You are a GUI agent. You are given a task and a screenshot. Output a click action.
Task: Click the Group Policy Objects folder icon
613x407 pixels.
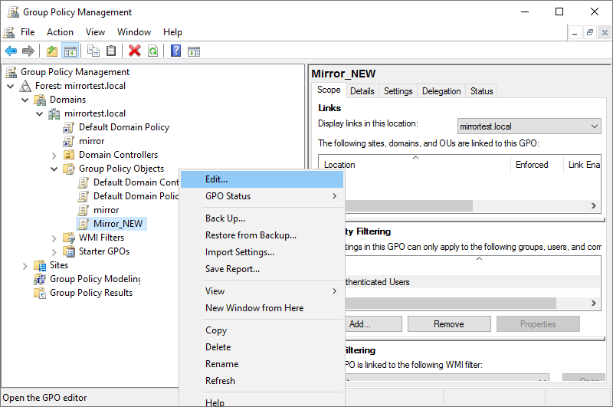(69, 169)
